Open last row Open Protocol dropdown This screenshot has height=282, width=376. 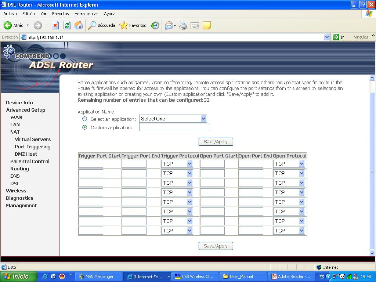(289, 231)
